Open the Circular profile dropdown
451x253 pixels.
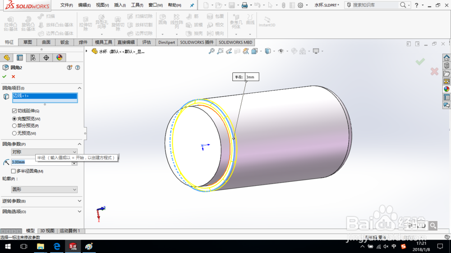coord(44,190)
